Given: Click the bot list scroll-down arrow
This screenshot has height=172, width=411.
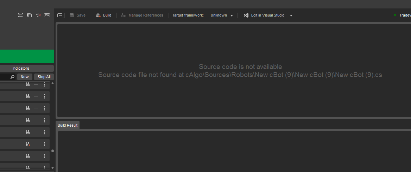Looking at the screenshot, I should pyautogui.click(x=52, y=168).
